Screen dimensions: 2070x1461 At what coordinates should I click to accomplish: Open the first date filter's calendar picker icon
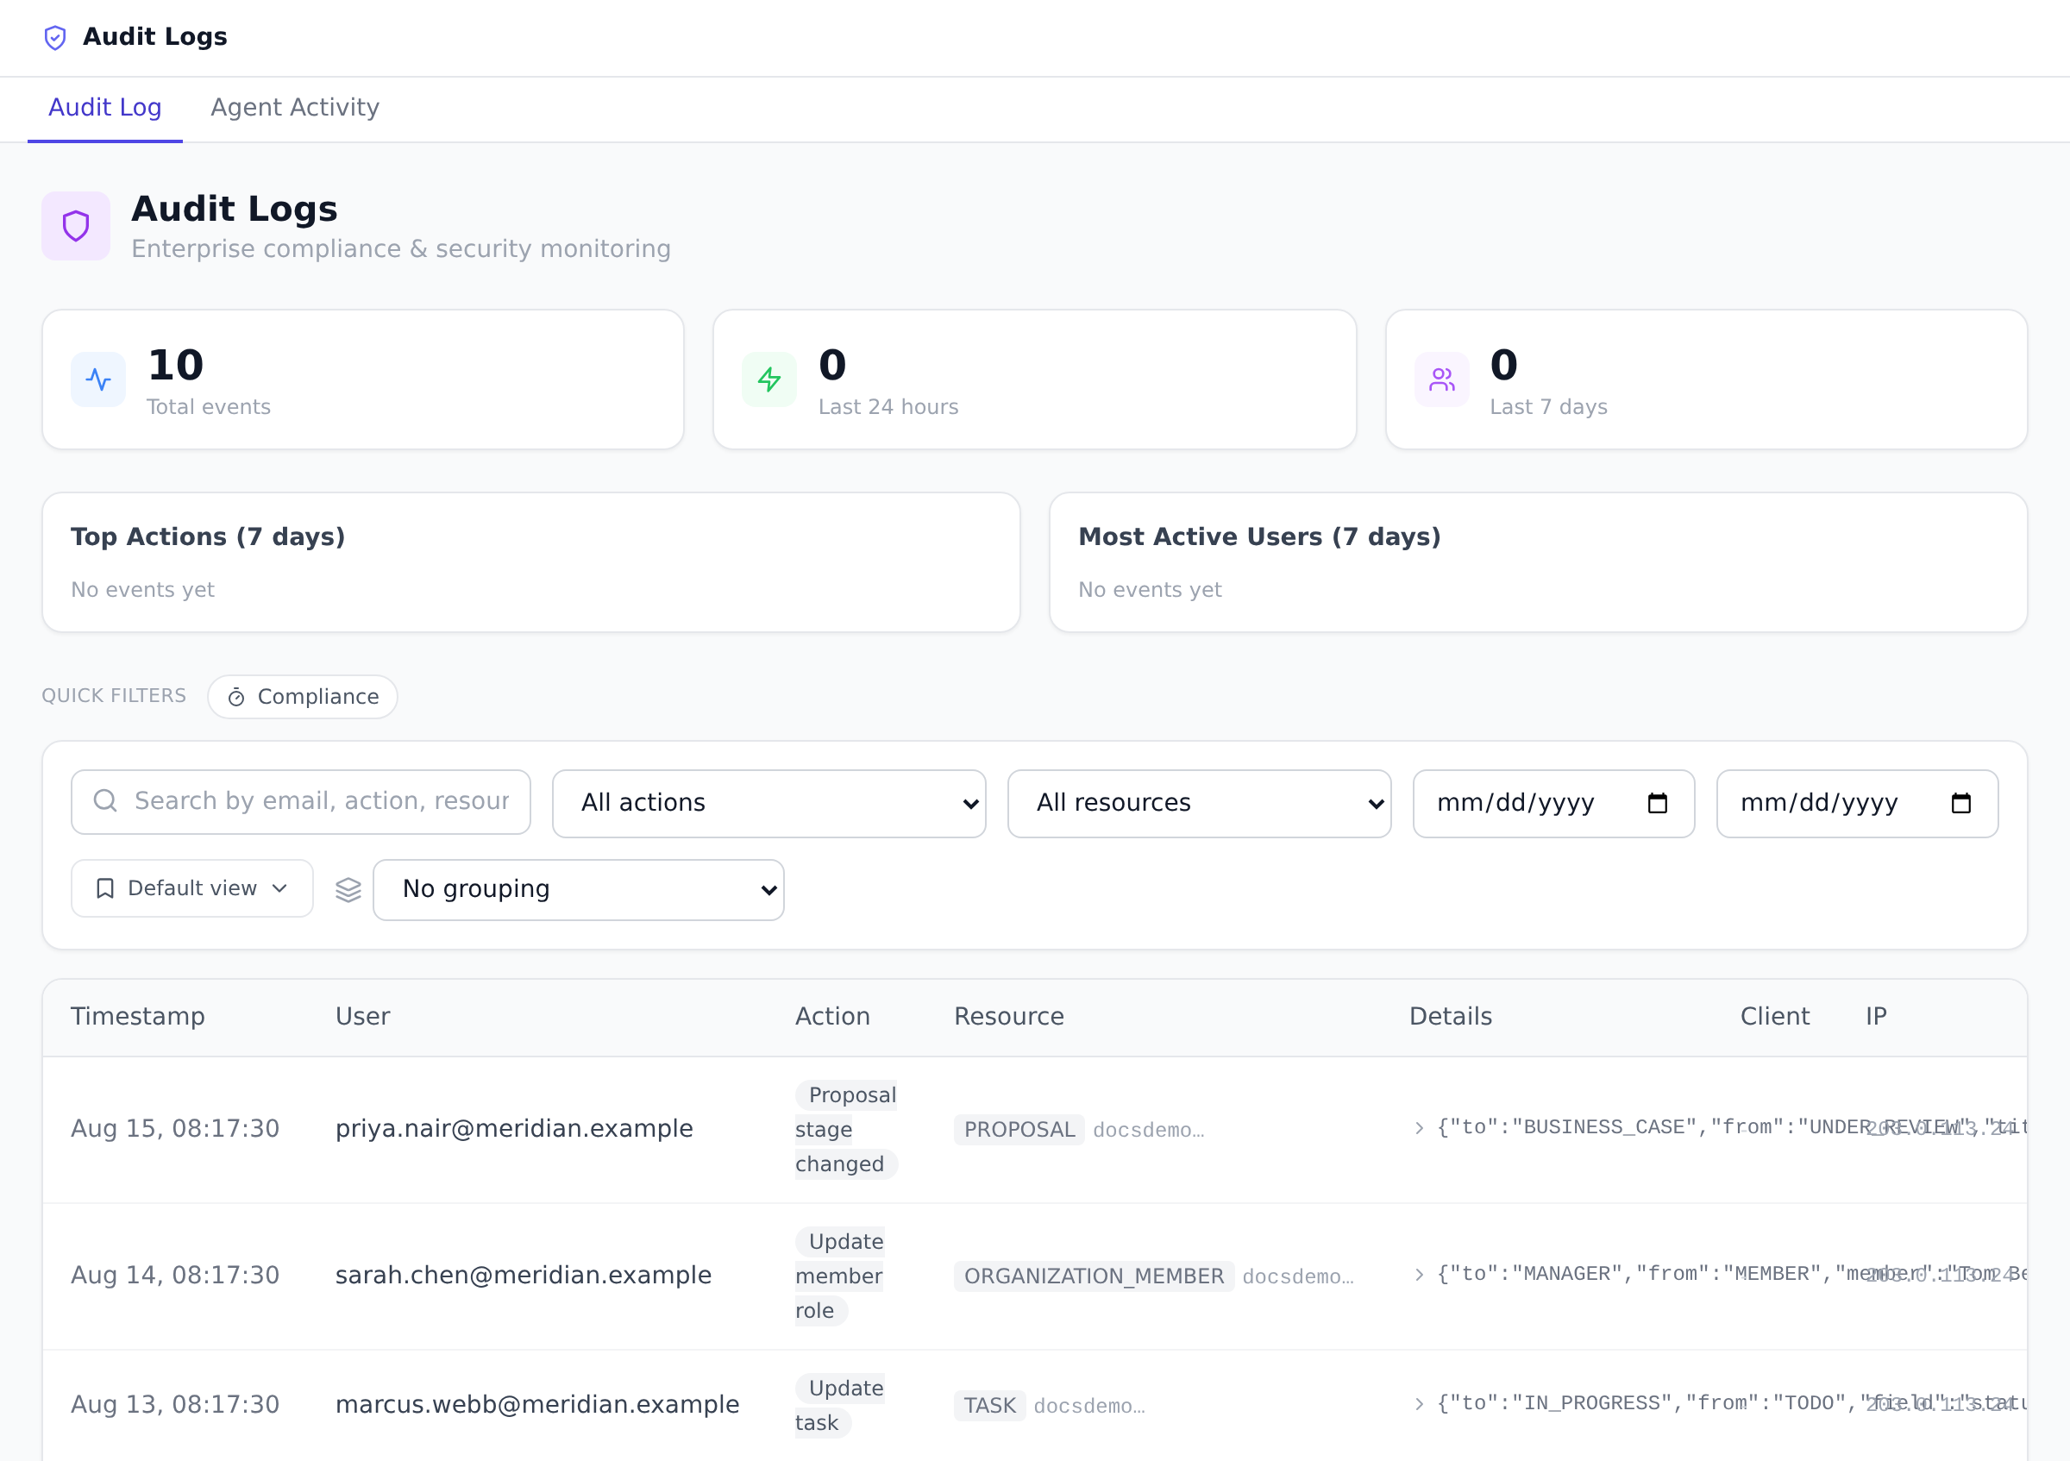tap(1657, 803)
